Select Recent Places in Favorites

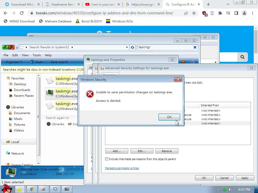coord(24,96)
